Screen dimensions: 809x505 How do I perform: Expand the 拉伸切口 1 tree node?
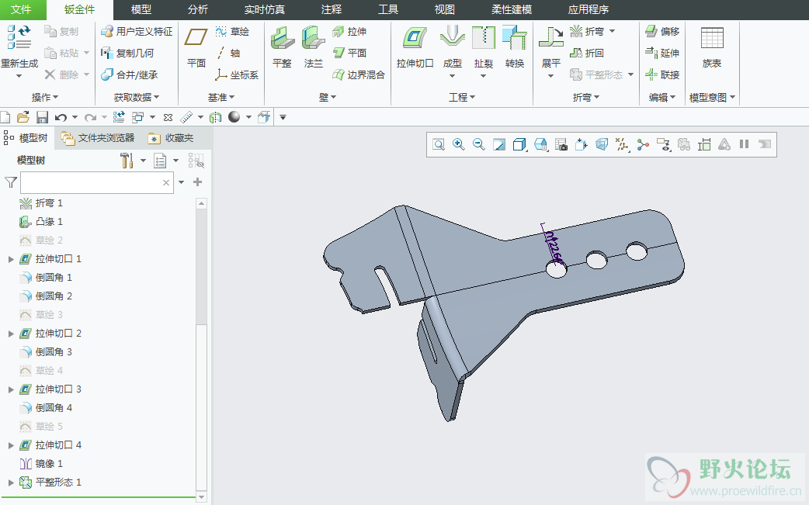(x=11, y=259)
